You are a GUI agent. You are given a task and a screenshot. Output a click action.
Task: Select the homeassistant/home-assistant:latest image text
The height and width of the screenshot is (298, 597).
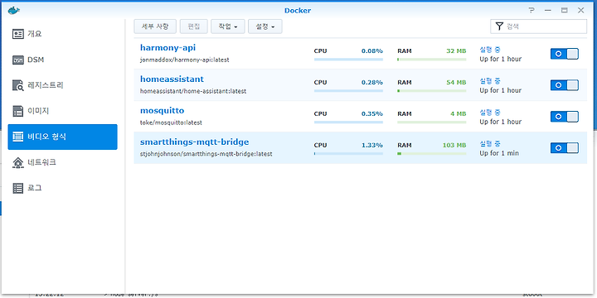[193, 91]
